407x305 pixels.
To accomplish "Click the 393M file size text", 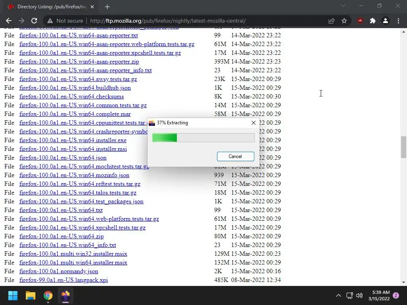I will [x=222, y=62].
